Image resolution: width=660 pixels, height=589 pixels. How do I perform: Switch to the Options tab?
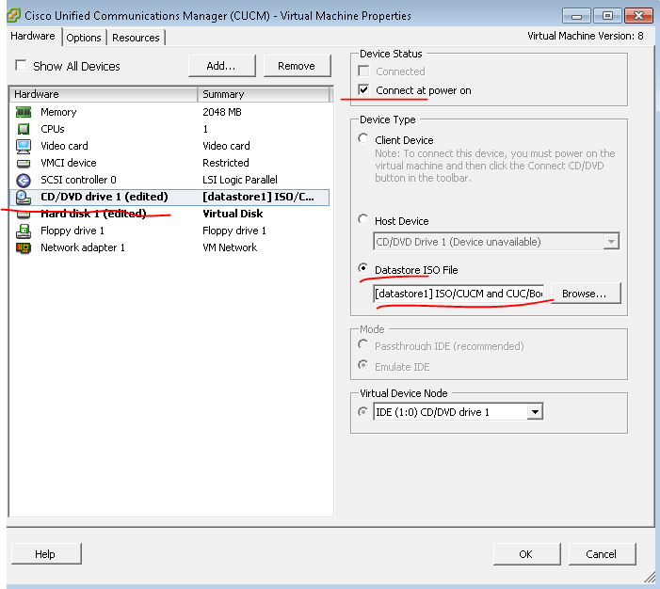pyautogui.click(x=84, y=38)
